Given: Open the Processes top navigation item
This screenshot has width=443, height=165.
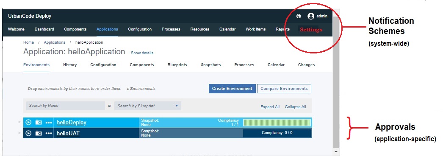Looking at the screenshot, I should coord(171,29).
